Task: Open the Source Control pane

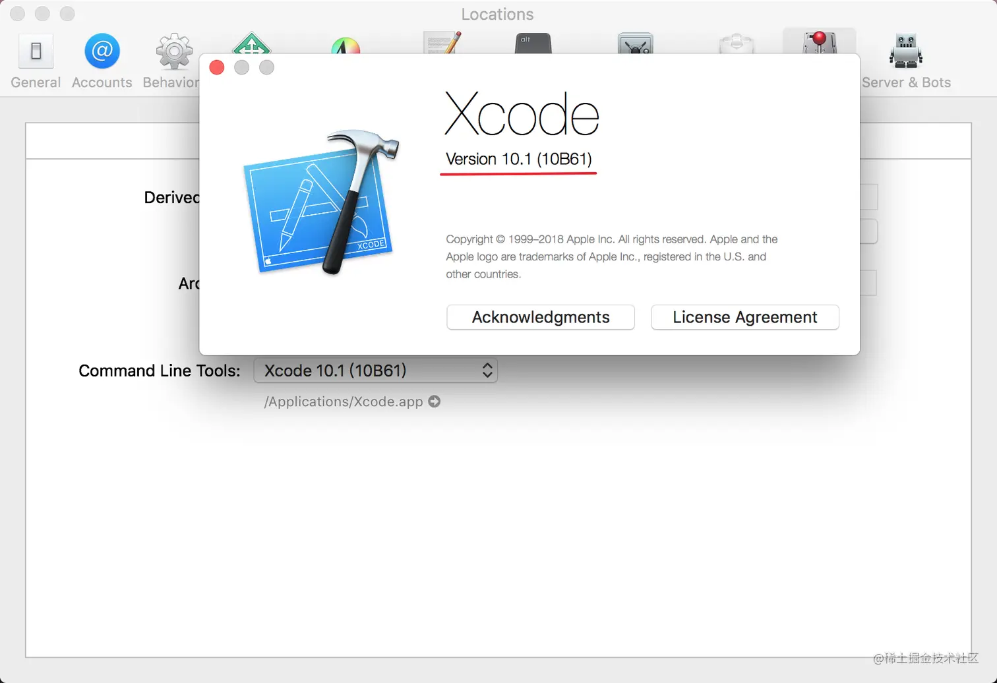Action: coord(635,46)
